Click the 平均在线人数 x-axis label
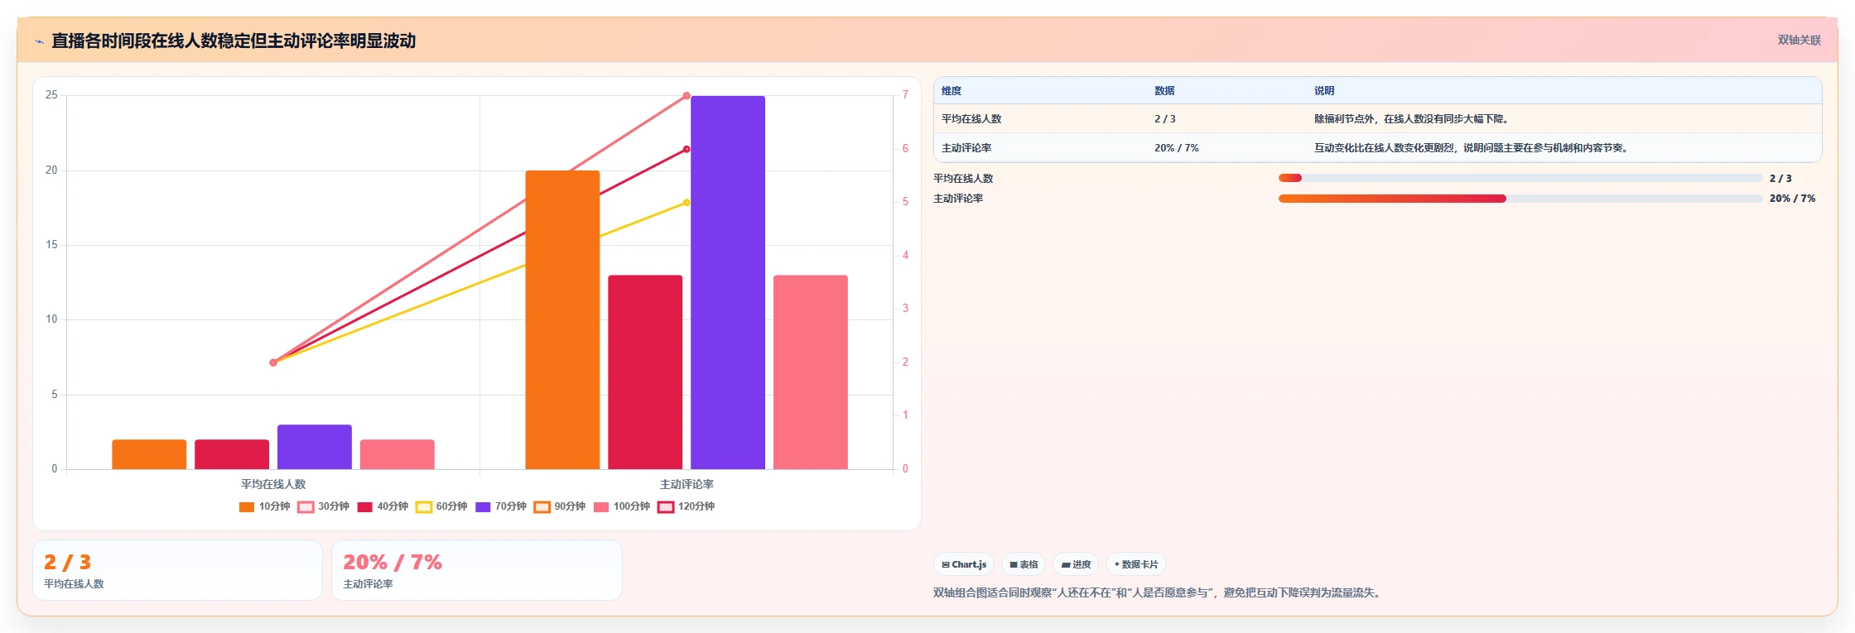Viewport: 1855px width, 633px height. (273, 484)
